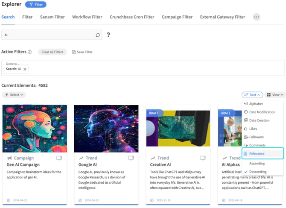Clear all Filters

pyautogui.click(x=53, y=52)
